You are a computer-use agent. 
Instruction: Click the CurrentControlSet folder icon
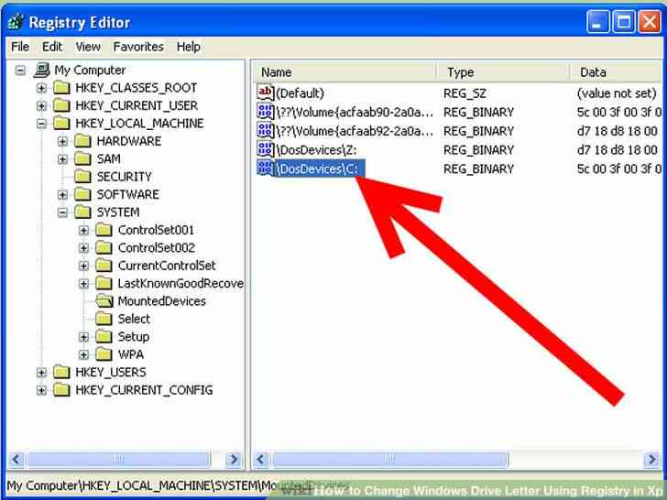click(x=104, y=266)
